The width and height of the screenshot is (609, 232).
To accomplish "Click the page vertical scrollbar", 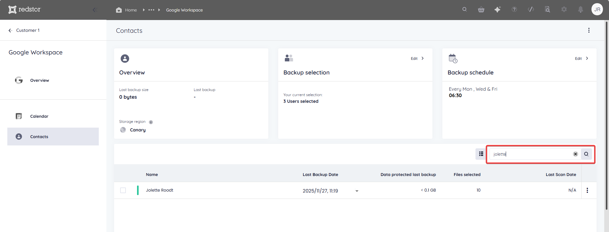I will [606, 116].
